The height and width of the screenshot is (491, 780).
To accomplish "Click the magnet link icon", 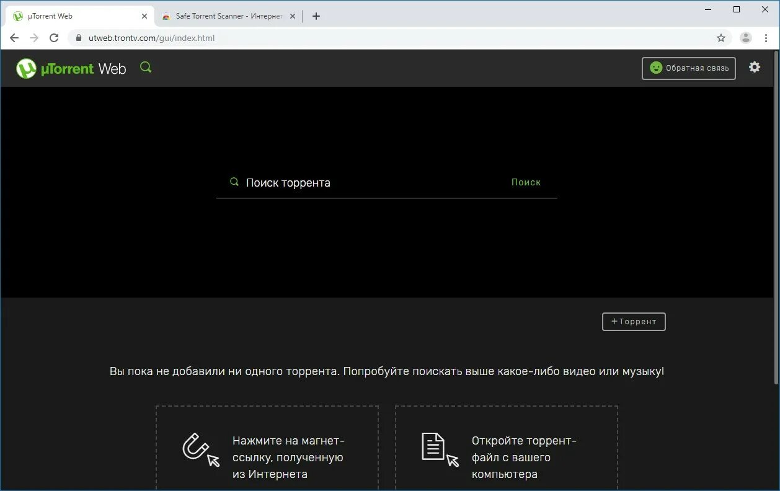I will point(201,449).
